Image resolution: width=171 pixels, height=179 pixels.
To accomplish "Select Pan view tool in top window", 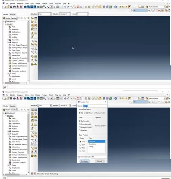I will point(65,7).
